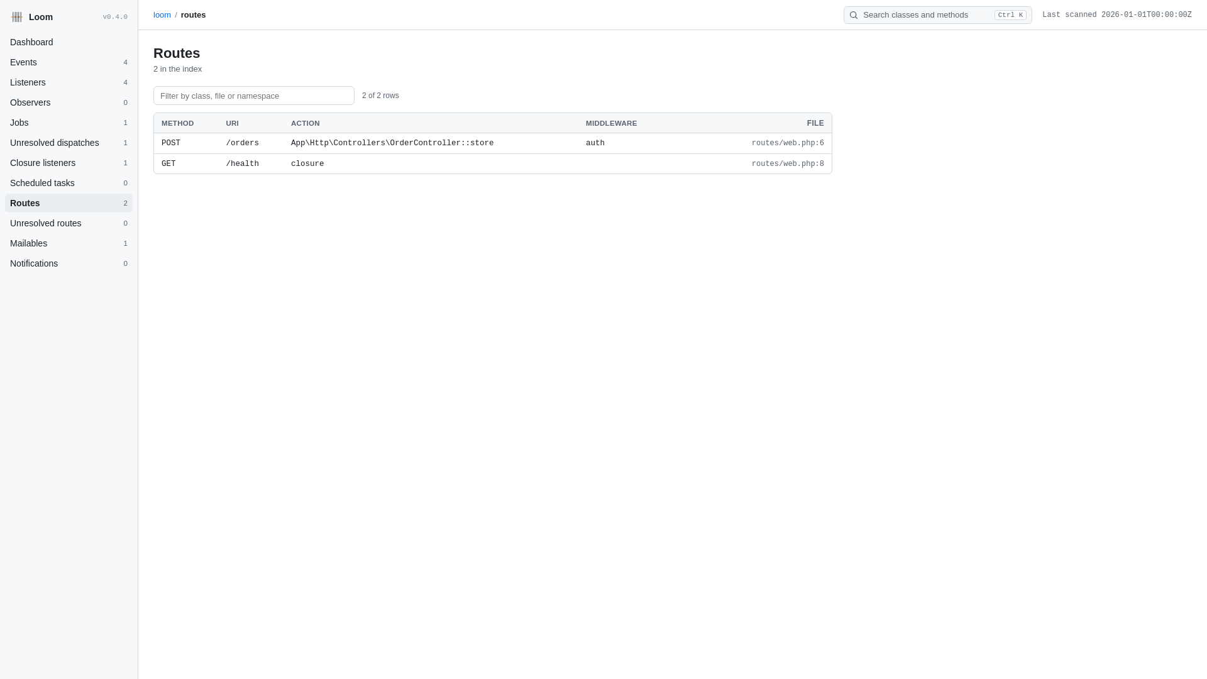The image size is (1207, 679).
Task: Open Notifications section
Action: pyautogui.click(x=69, y=263)
